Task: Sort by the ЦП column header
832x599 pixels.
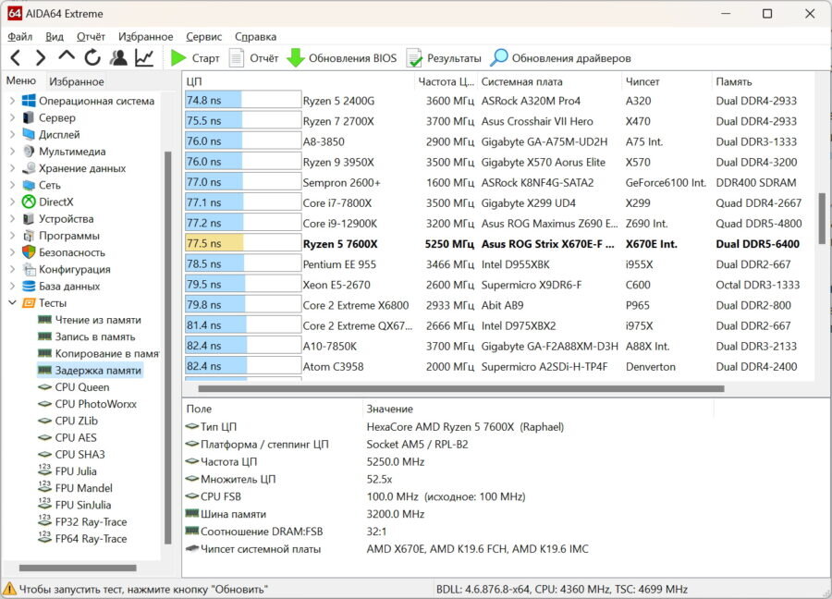Action: pos(300,81)
